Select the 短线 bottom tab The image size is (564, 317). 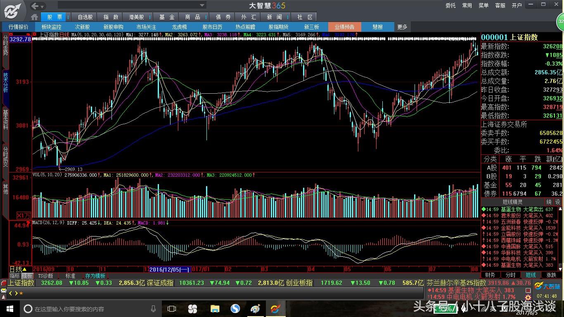[531, 275]
